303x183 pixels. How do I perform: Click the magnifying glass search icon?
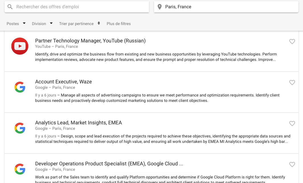(x=10, y=7)
